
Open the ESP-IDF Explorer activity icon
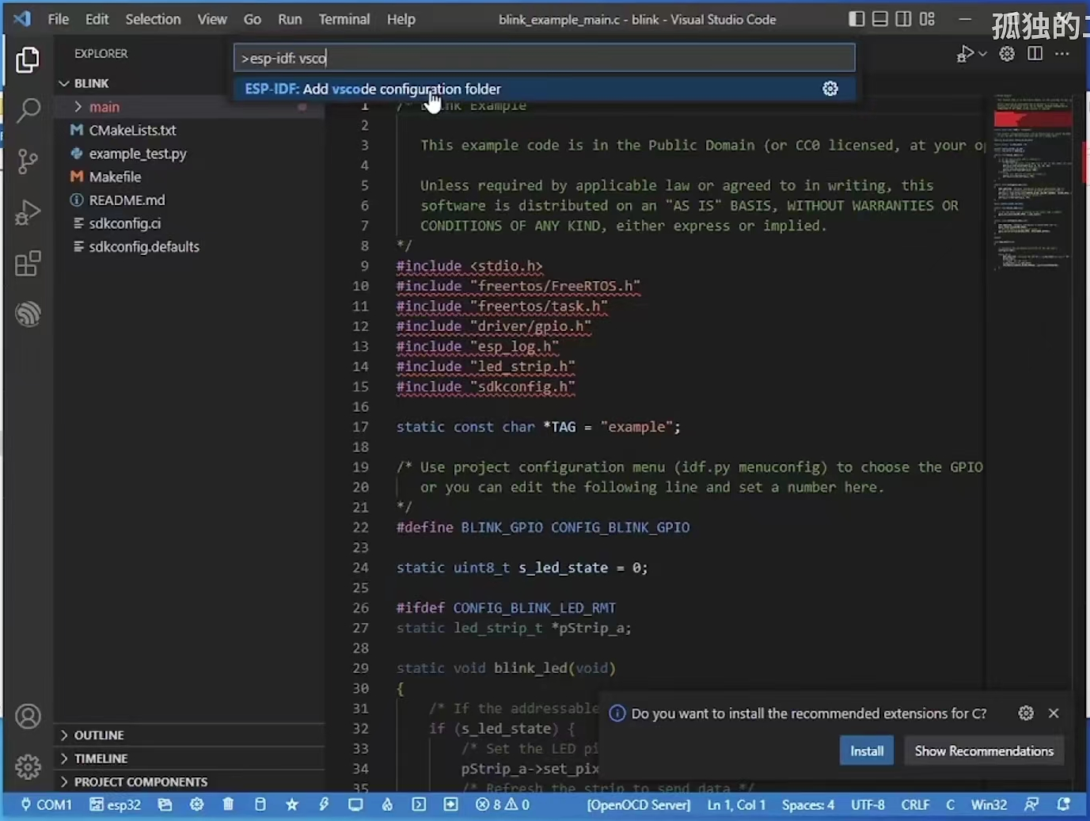pos(28,314)
